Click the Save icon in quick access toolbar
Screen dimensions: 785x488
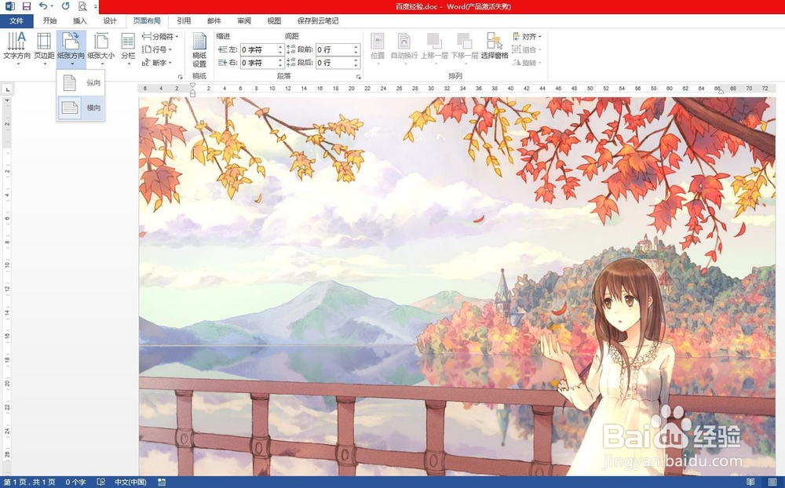coord(26,6)
